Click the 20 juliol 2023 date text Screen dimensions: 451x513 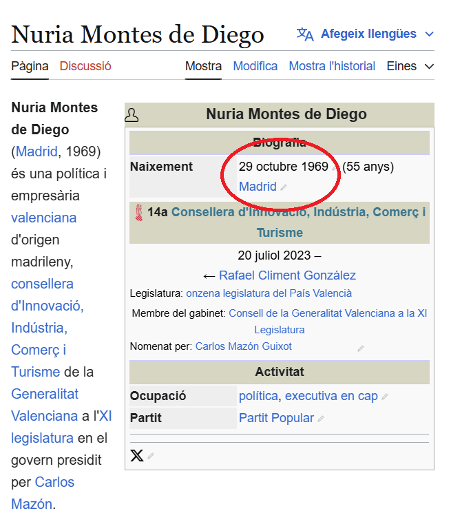click(x=274, y=255)
